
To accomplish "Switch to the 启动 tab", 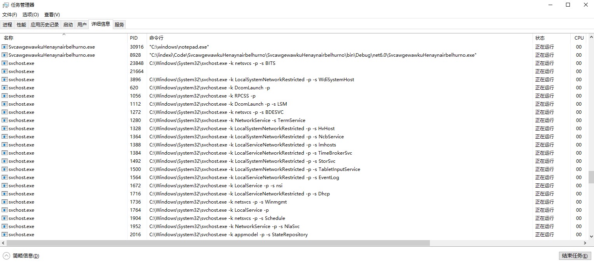I will click(x=68, y=24).
